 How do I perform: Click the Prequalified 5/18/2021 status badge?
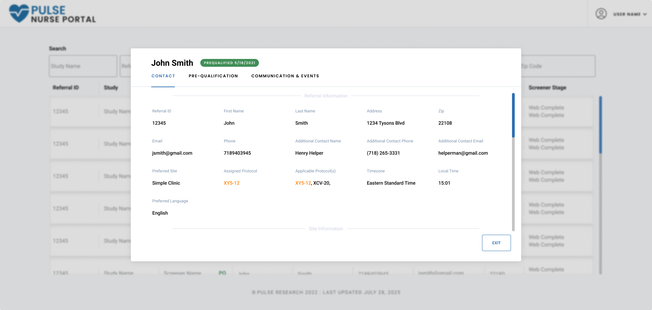pos(230,63)
